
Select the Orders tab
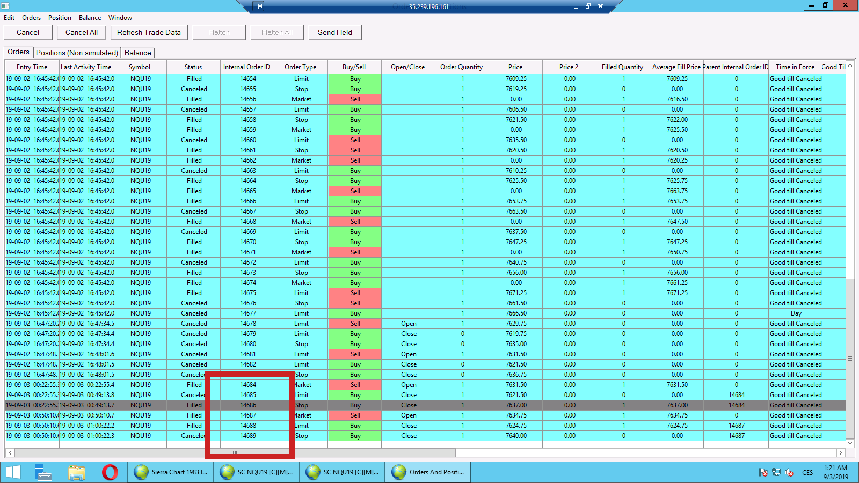[19, 52]
